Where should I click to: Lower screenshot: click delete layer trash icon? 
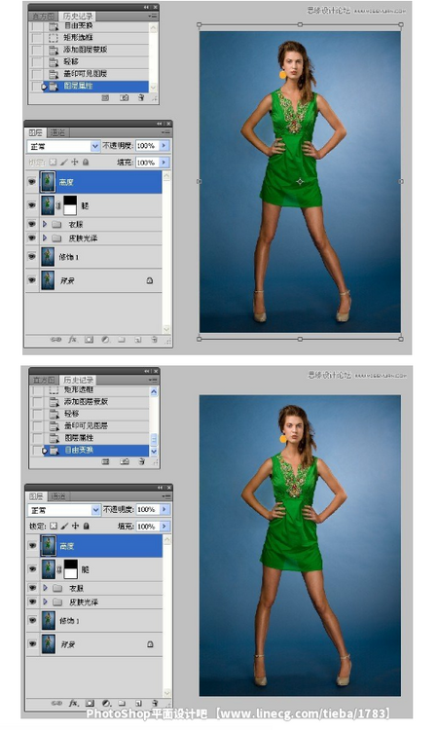point(155,703)
